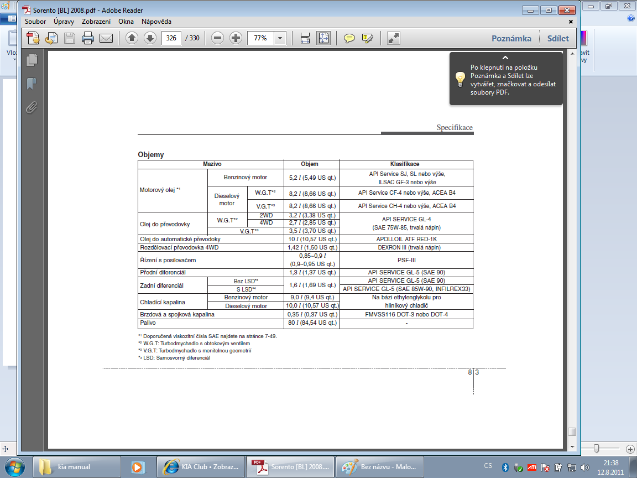637x478 pixels.
Task: Open Page Thumbnails side panel
Action: [x=32, y=60]
